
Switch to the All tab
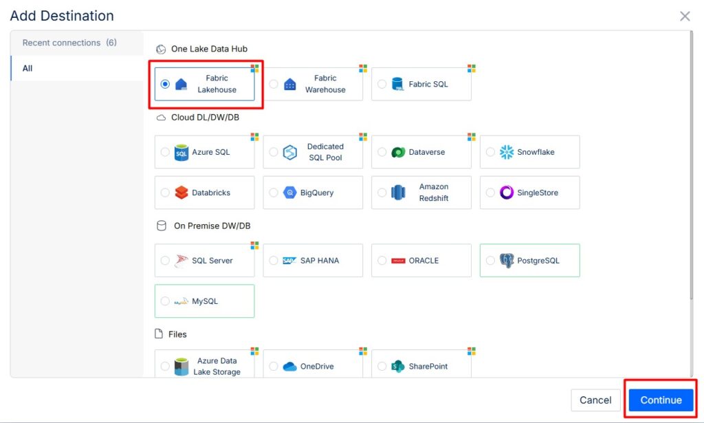point(27,68)
